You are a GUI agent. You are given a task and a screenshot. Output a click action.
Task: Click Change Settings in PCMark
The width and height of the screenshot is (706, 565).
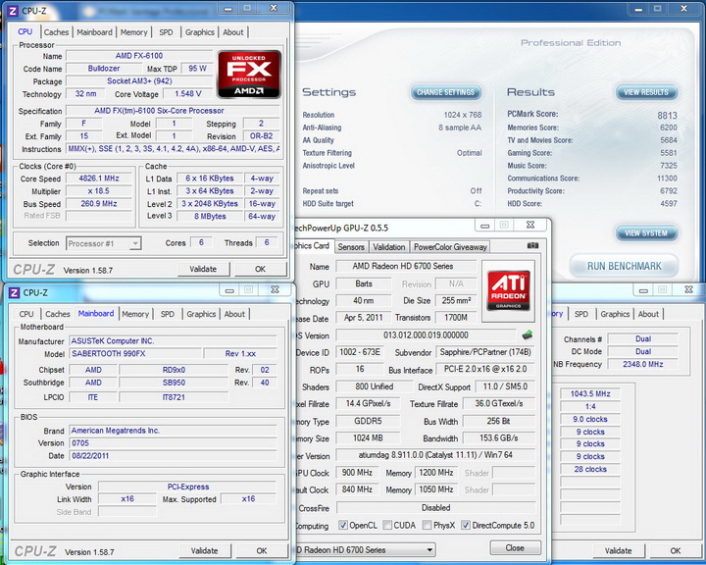click(x=446, y=92)
